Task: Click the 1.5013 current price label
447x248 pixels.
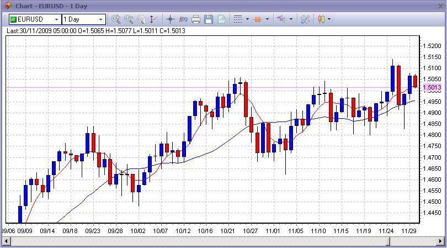Action: pos(432,87)
